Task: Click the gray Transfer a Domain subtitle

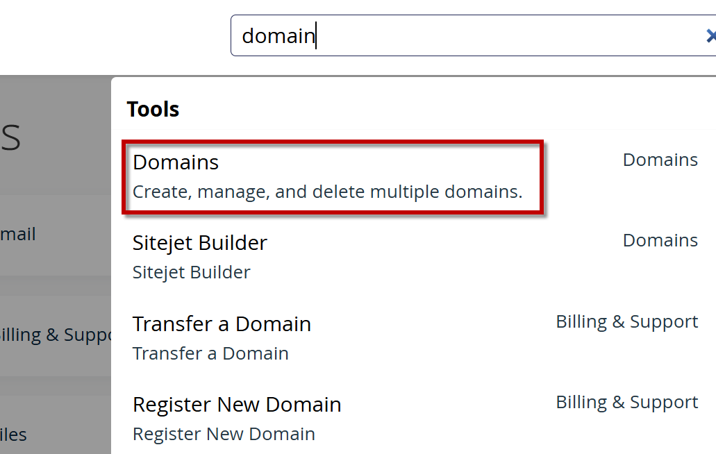Action: (x=210, y=353)
